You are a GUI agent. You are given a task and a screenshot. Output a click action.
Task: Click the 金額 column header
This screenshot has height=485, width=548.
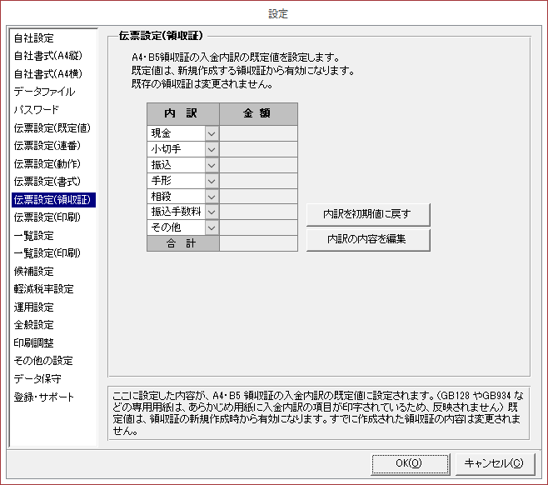(x=259, y=113)
